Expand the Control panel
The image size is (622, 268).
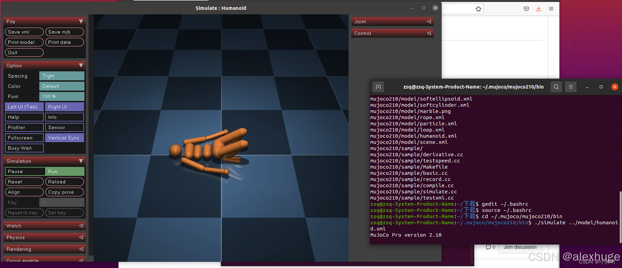(x=392, y=33)
